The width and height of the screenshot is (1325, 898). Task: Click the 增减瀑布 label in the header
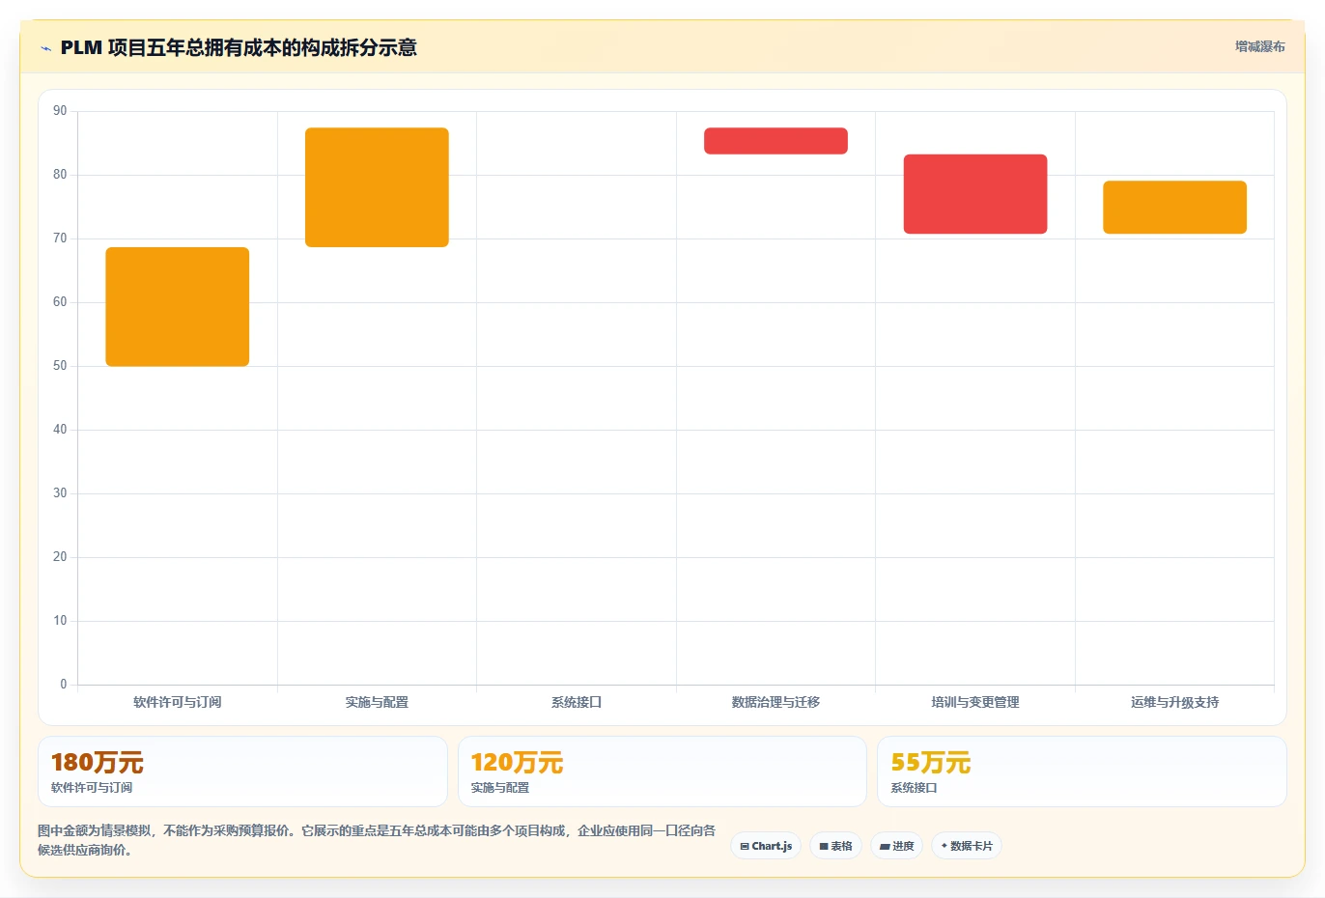[x=1260, y=46]
